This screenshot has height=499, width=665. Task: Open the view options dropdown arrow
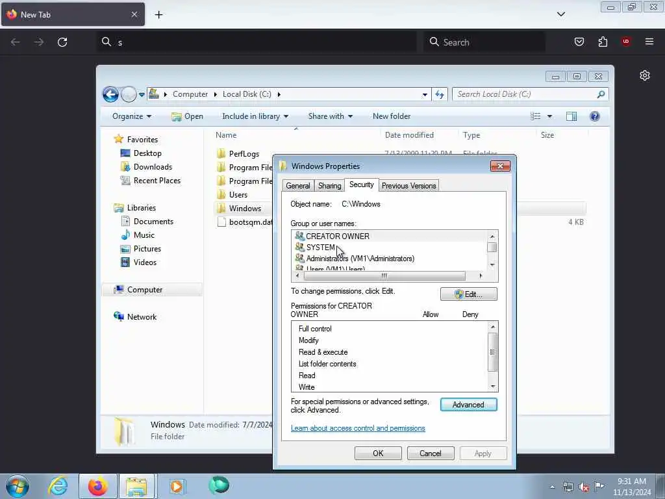pyautogui.click(x=549, y=116)
